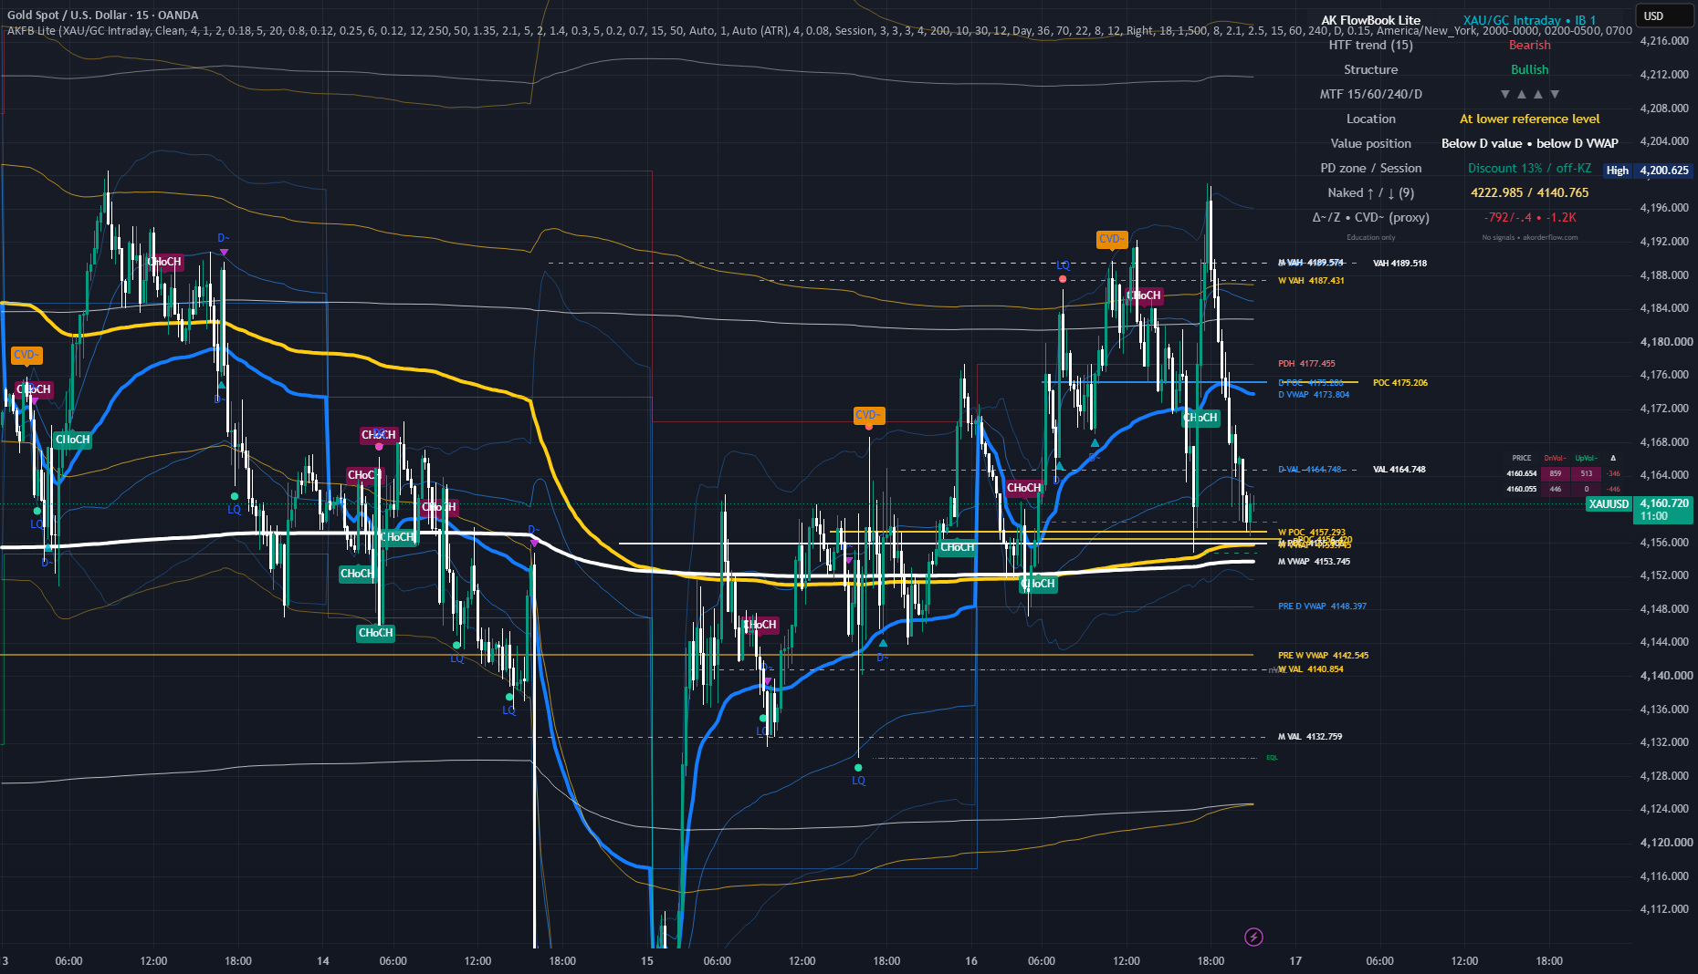Click the W VAH 4187.431 level label

coord(1311,281)
